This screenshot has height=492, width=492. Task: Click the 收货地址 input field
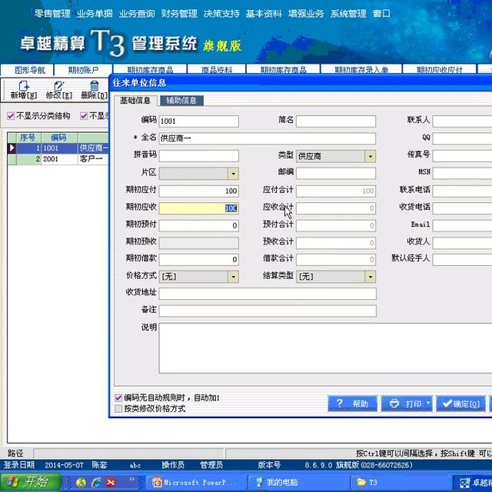268,294
